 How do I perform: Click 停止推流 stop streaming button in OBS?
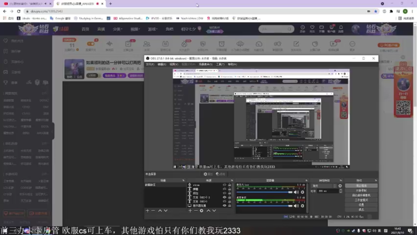[361, 186]
